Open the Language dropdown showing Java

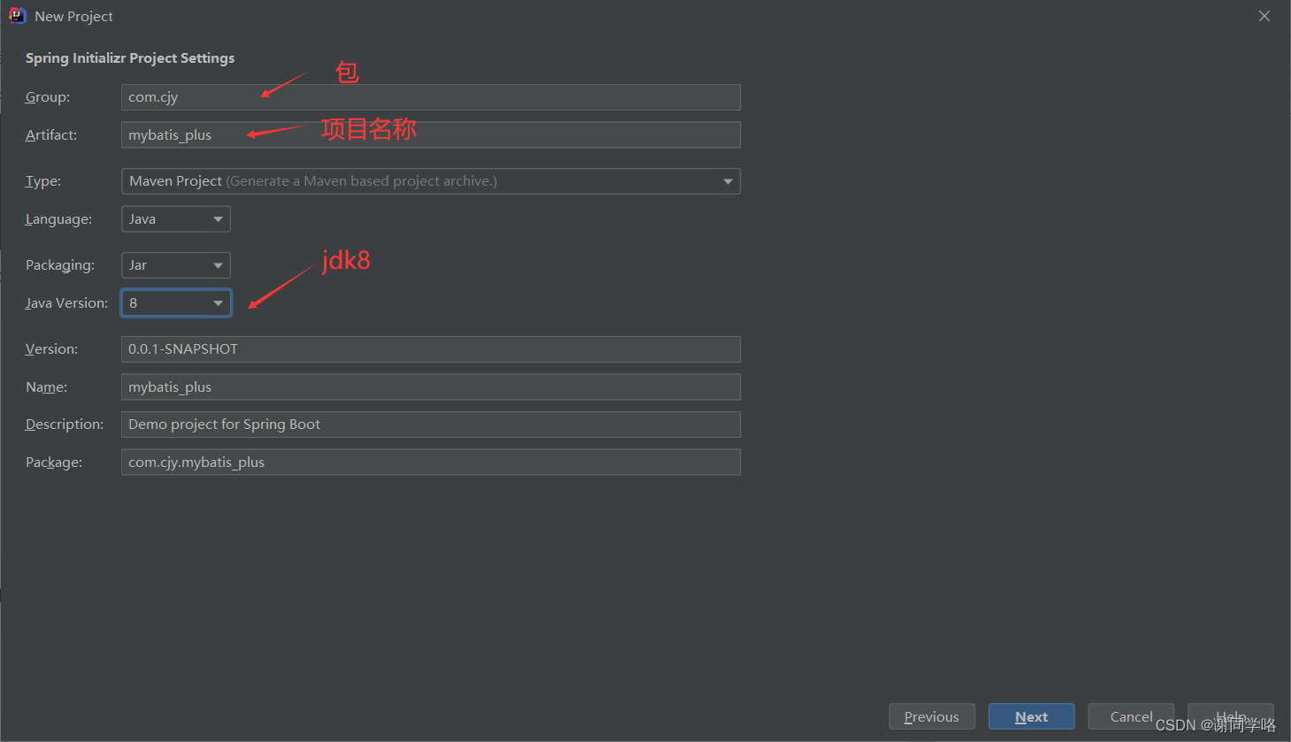(x=176, y=219)
